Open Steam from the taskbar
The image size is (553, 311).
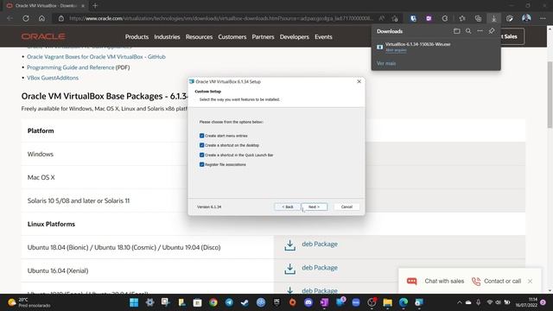[x=245, y=302]
